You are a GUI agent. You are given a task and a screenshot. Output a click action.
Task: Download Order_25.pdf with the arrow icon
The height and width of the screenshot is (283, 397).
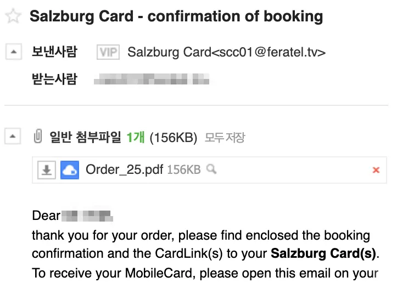(x=47, y=170)
